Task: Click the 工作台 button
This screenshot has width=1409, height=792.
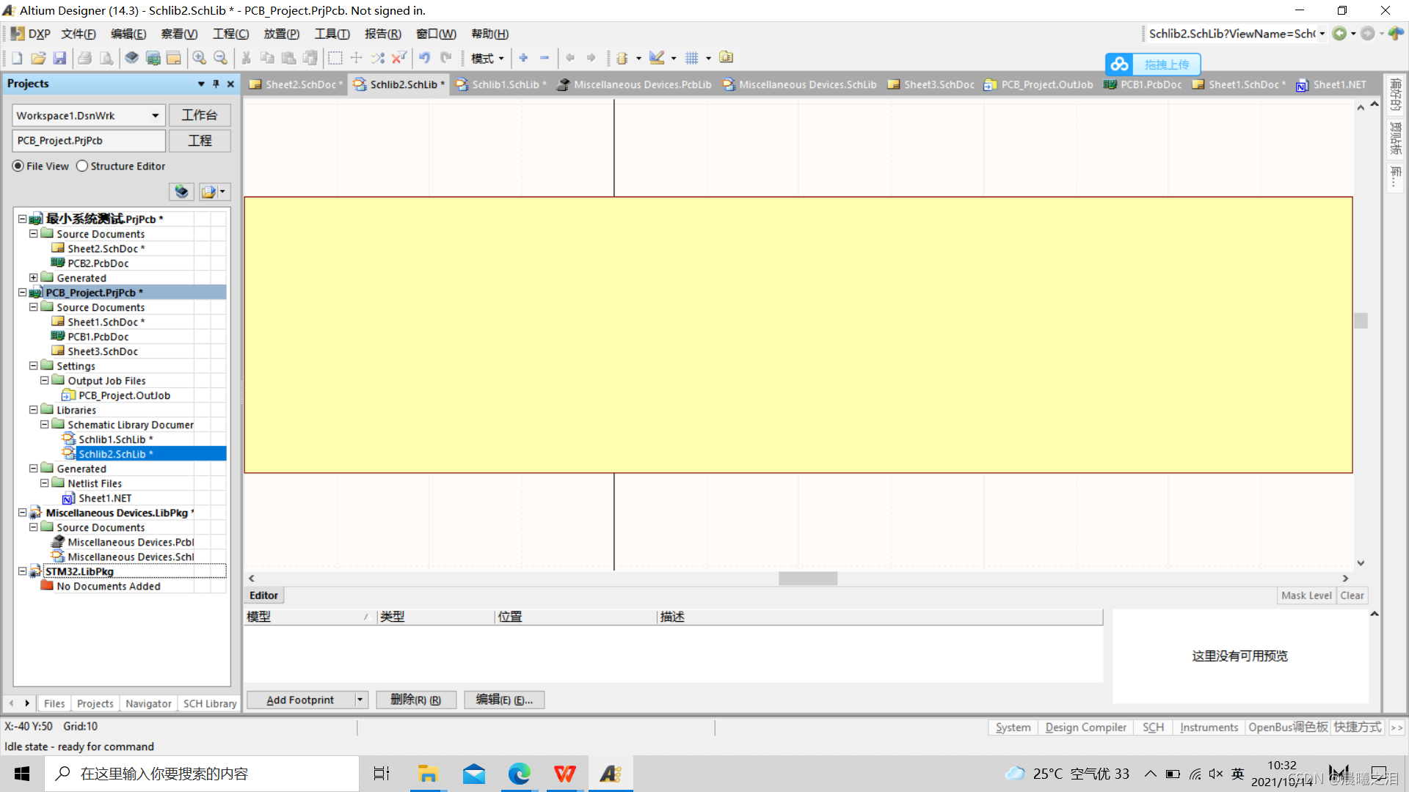Action: [x=200, y=115]
